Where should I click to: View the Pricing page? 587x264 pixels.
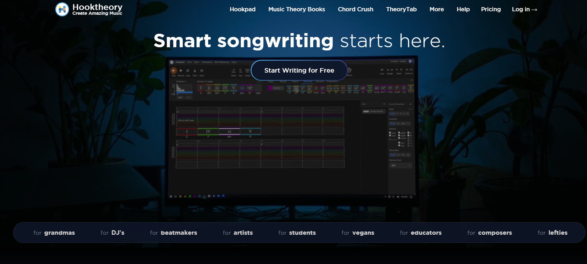coord(491,10)
